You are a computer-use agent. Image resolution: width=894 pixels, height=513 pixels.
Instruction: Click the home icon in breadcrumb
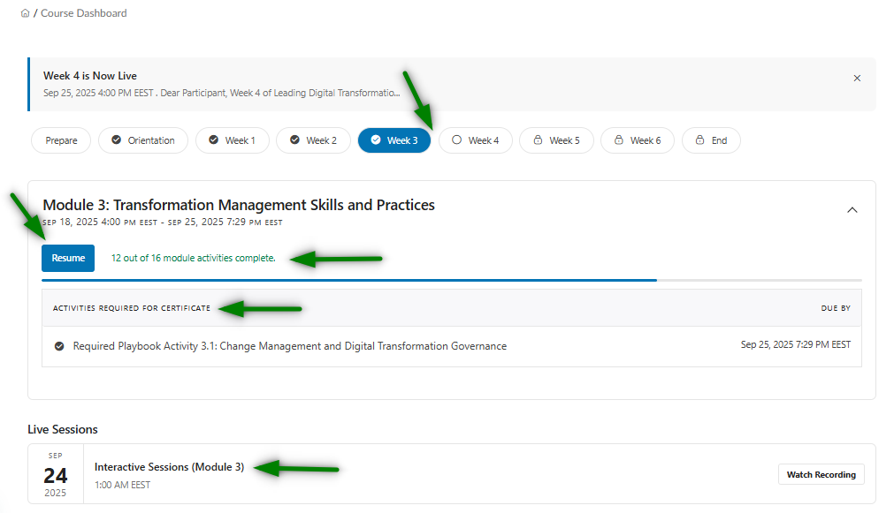tap(25, 13)
